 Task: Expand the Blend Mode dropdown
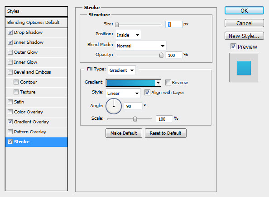coord(141,46)
